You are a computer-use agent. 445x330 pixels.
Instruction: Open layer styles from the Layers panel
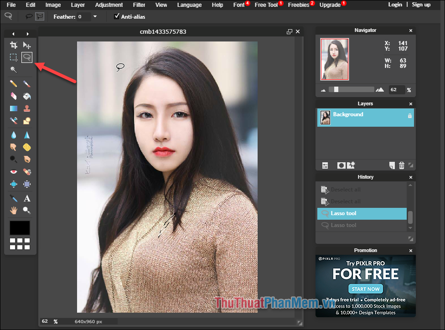tap(351, 165)
